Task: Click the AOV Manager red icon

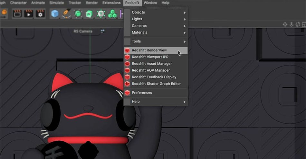Action: 127,70
